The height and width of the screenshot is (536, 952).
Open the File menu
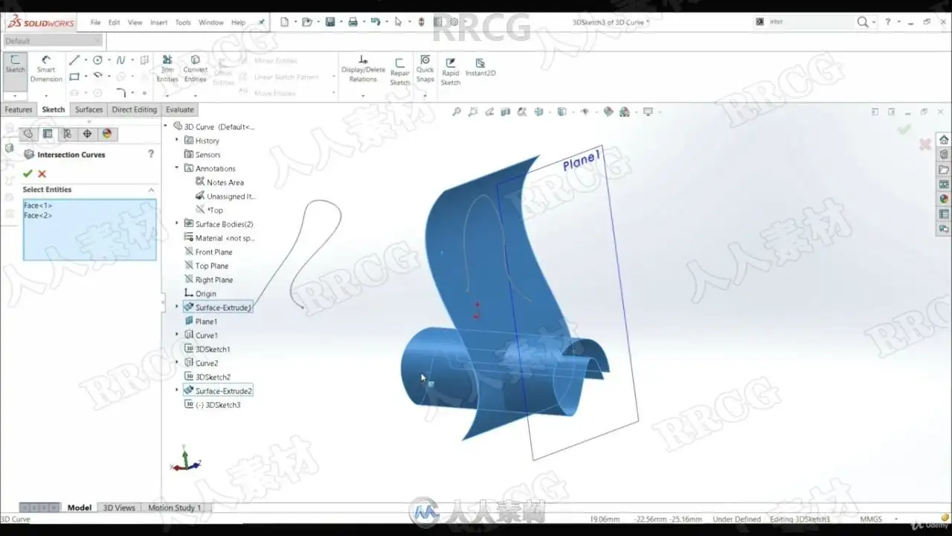click(x=96, y=22)
